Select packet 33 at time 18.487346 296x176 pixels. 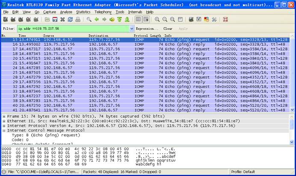tap(145, 91)
